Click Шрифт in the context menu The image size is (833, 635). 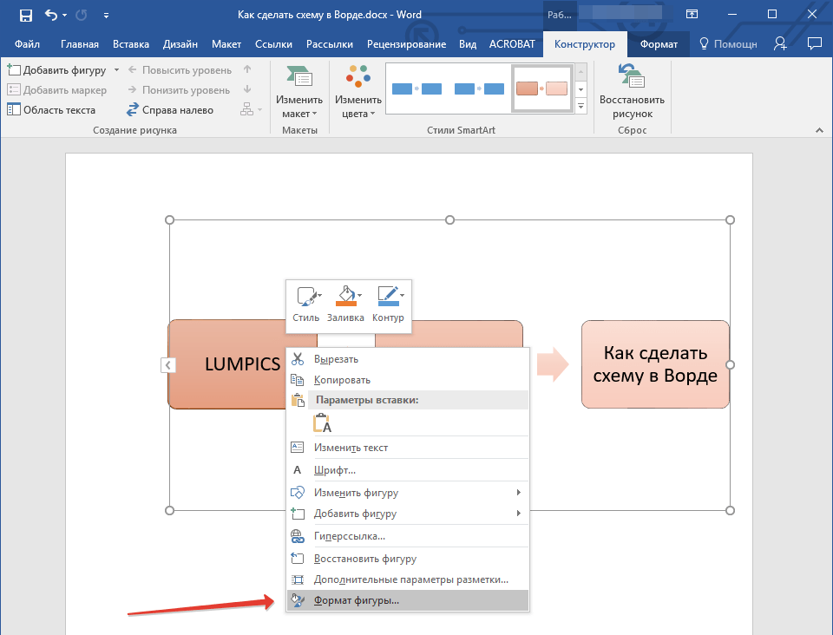[x=335, y=470]
